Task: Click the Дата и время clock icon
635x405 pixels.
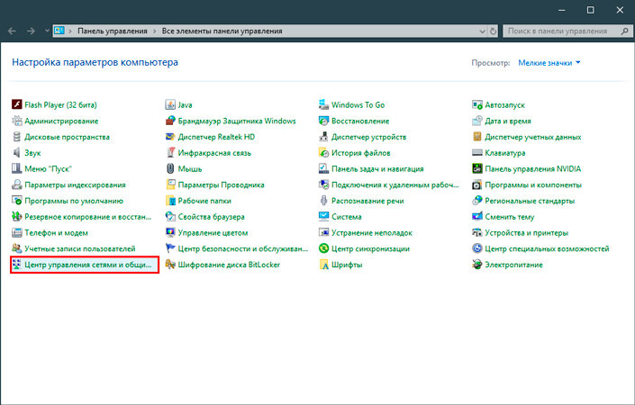Action: [x=477, y=121]
